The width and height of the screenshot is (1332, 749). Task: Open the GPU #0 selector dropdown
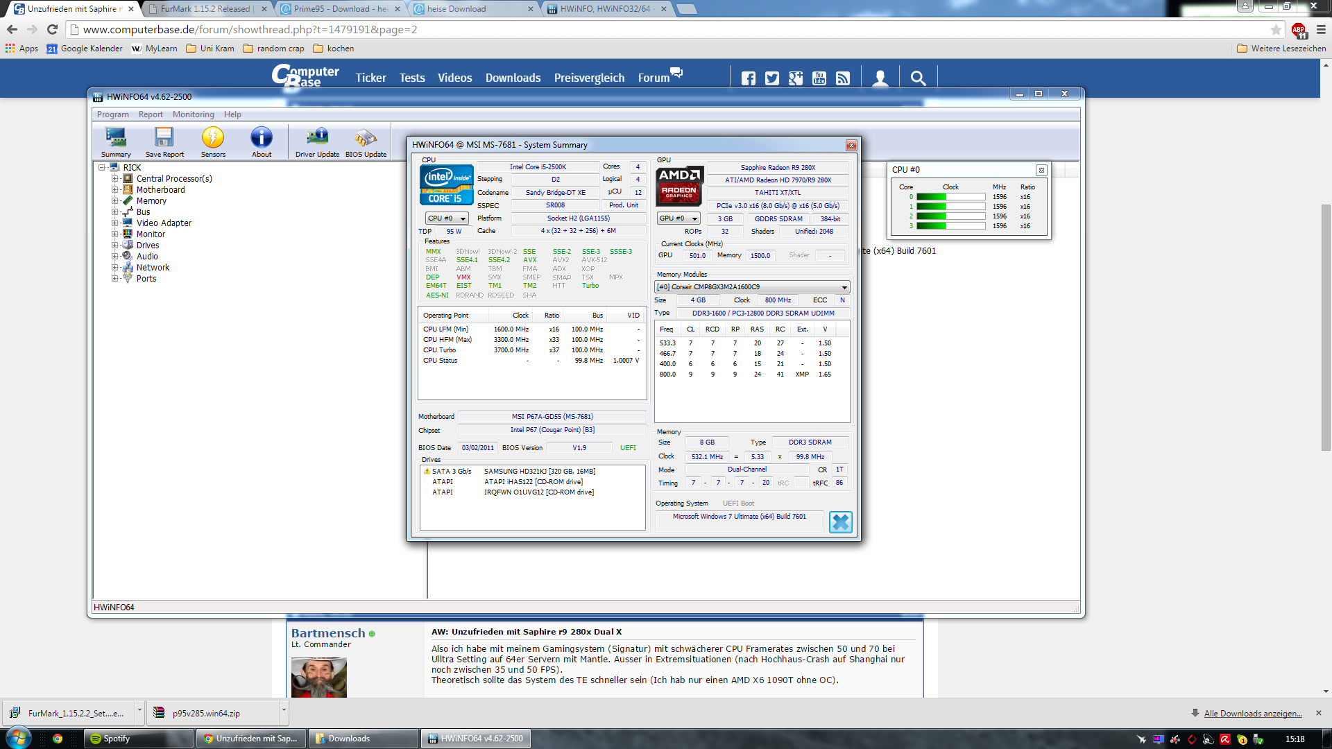click(678, 218)
